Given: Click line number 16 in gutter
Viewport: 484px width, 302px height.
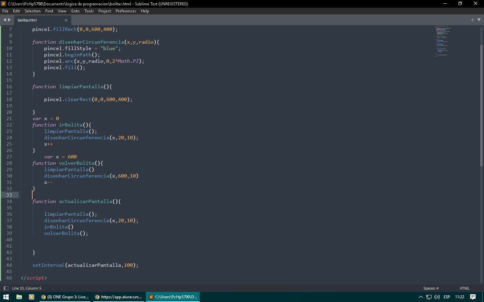Looking at the screenshot, I should pos(9,87).
